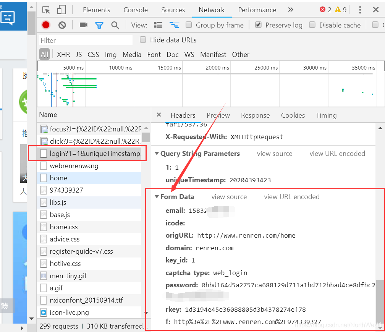Click the Name column header
This screenshot has height=332, width=385.
[94, 115]
